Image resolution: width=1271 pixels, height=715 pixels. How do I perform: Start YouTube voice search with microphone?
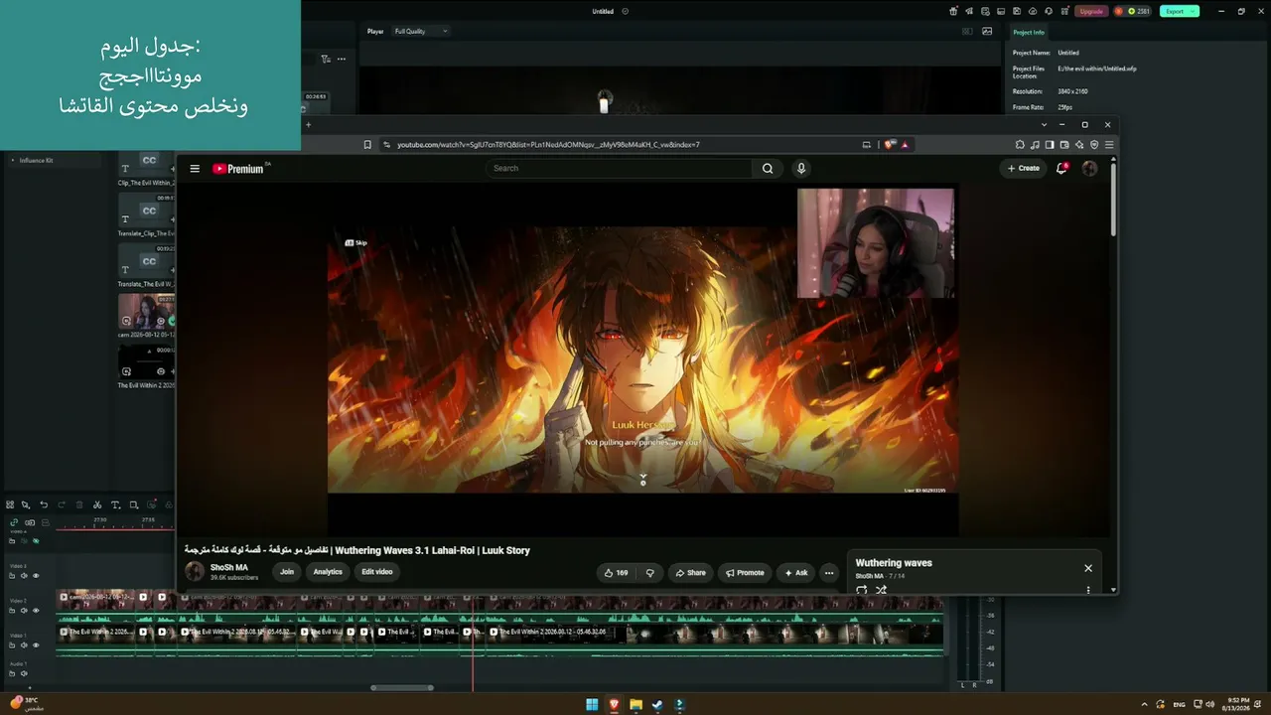point(801,169)
